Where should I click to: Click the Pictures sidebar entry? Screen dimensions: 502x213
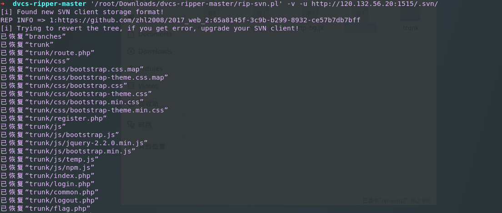tap(151, 69)
